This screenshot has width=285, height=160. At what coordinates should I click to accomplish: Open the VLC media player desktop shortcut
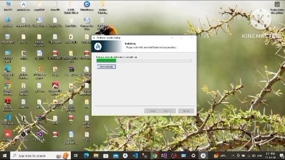pos(39,72)
